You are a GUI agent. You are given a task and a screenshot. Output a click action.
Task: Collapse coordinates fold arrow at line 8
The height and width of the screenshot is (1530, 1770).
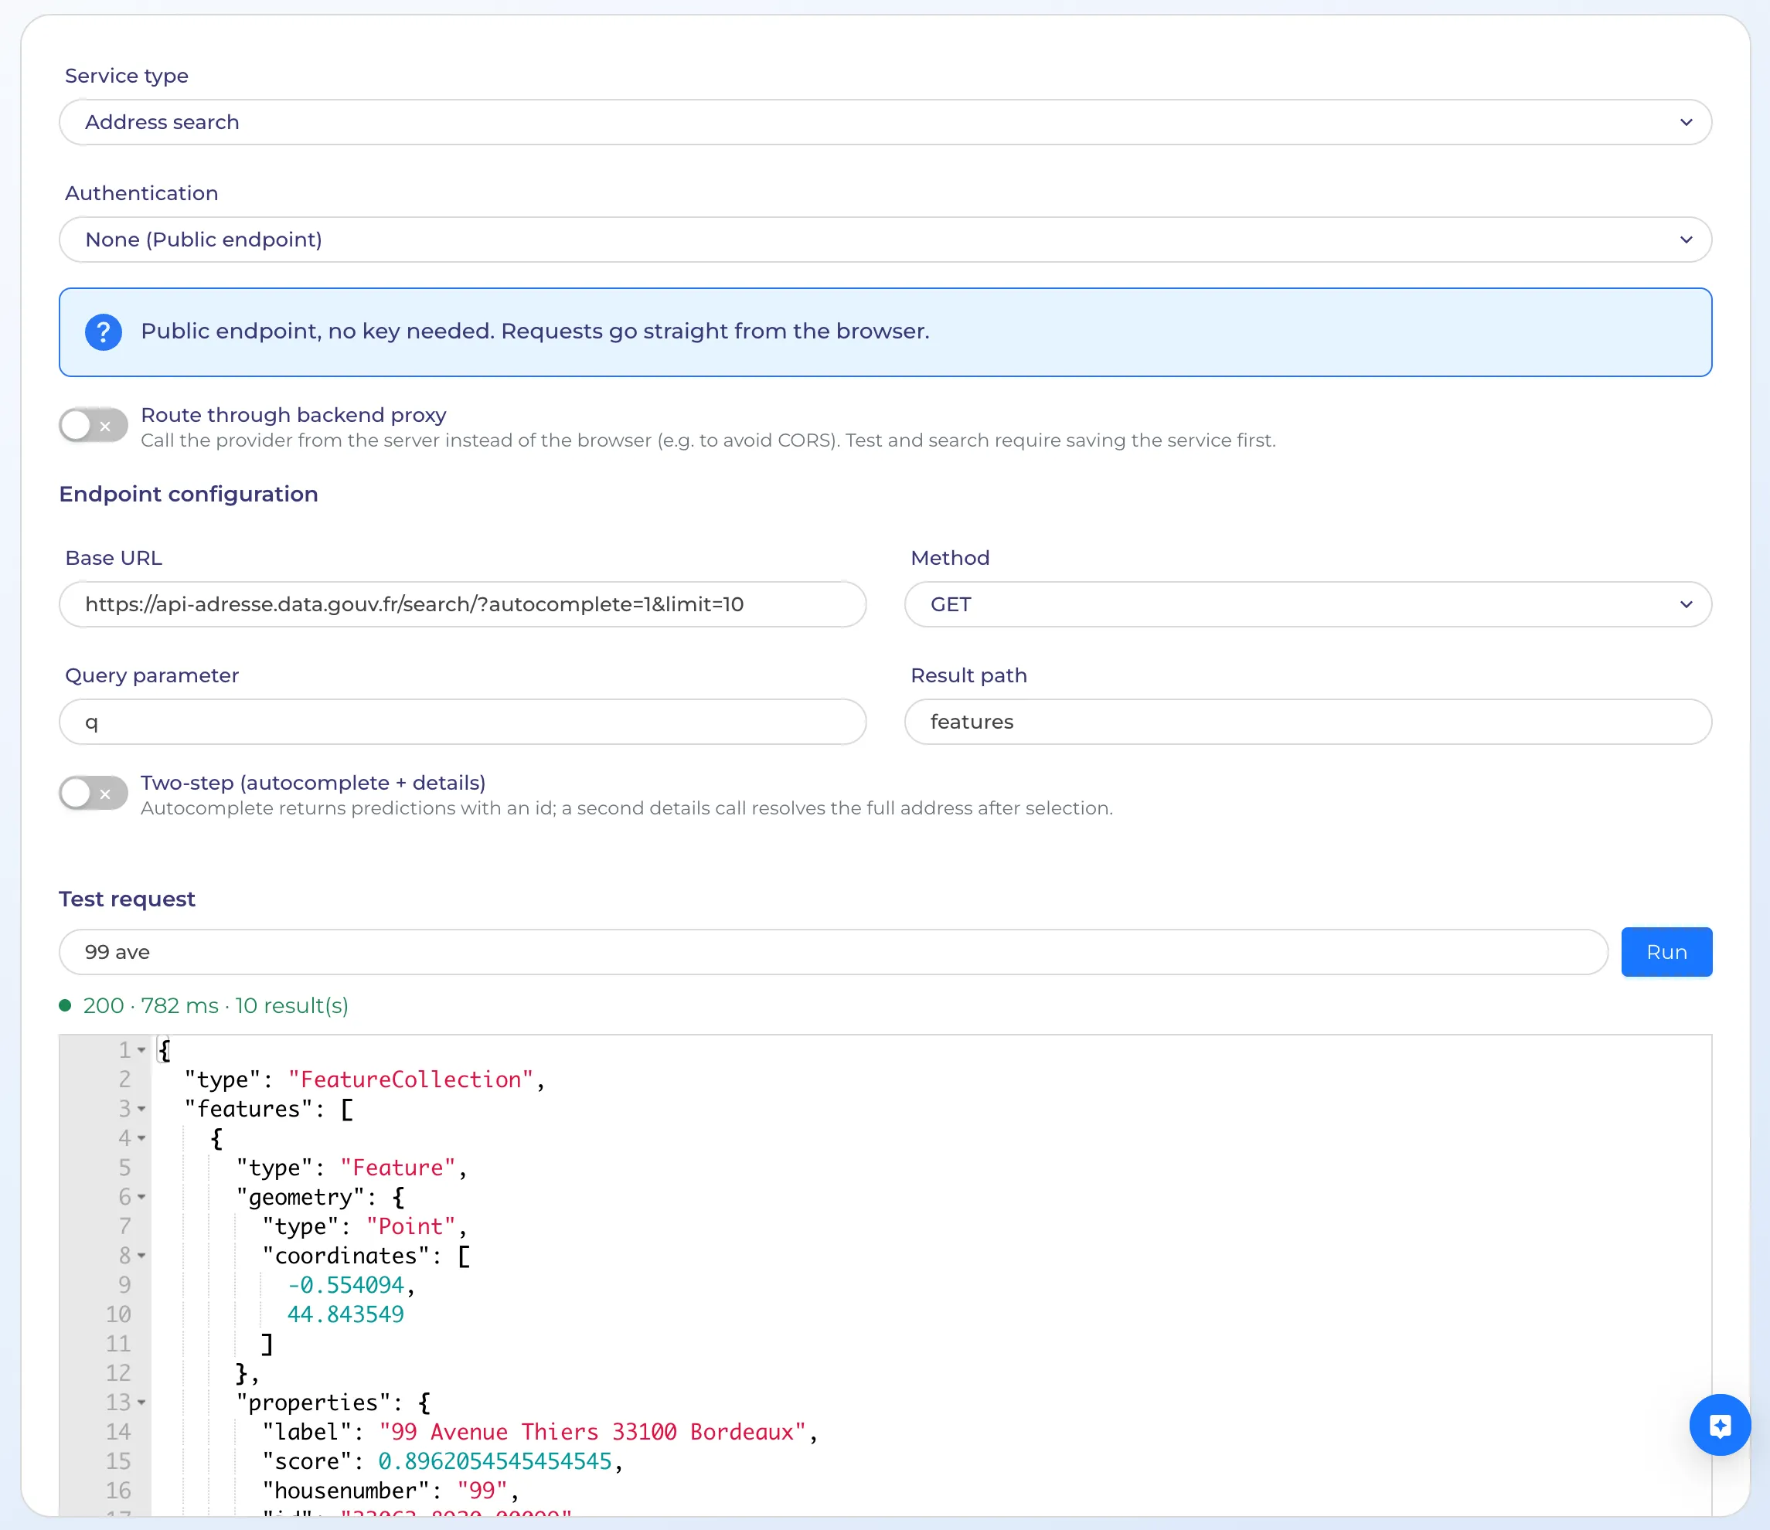(x=141, y=1256)
